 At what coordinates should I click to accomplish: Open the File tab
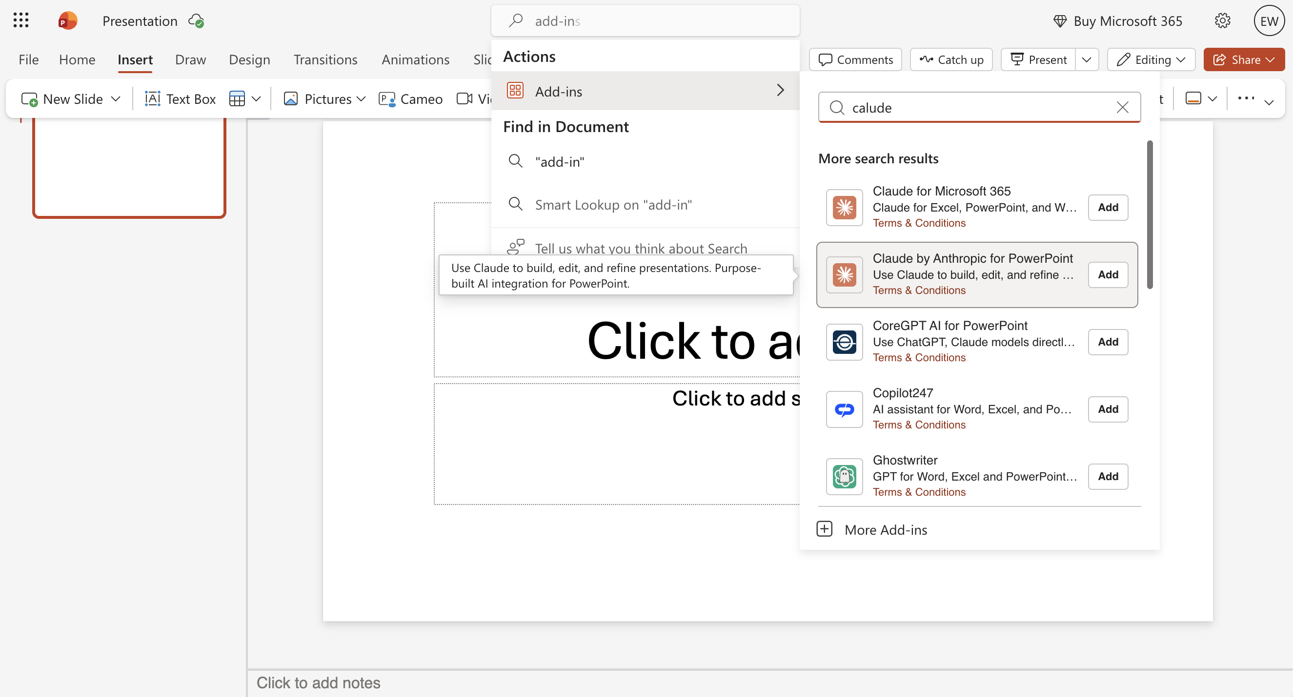(29, 59)
